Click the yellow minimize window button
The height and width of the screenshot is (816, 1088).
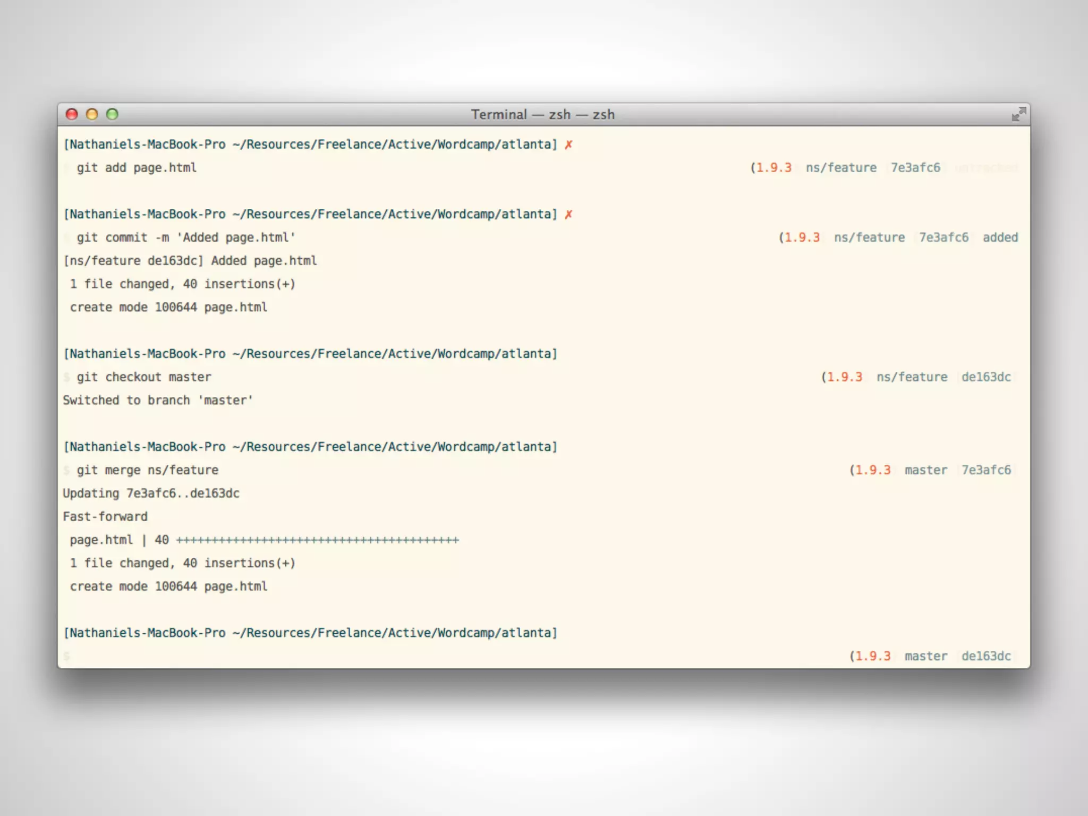click(92, 114)
